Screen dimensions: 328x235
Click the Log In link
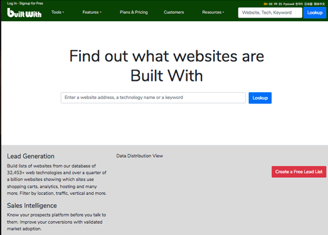click(x=12, y=3)
